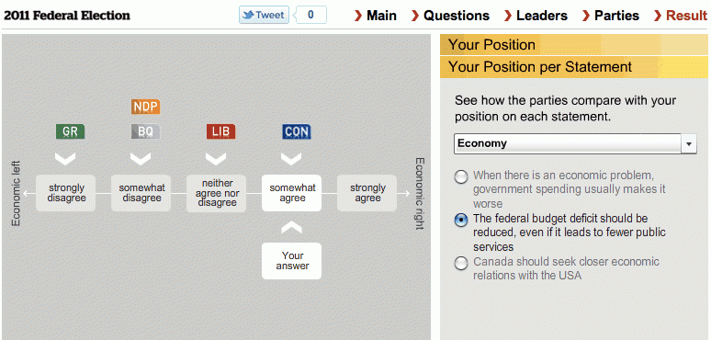Click the blue CON party badge

pyautogui.click(x=296, y=131)
